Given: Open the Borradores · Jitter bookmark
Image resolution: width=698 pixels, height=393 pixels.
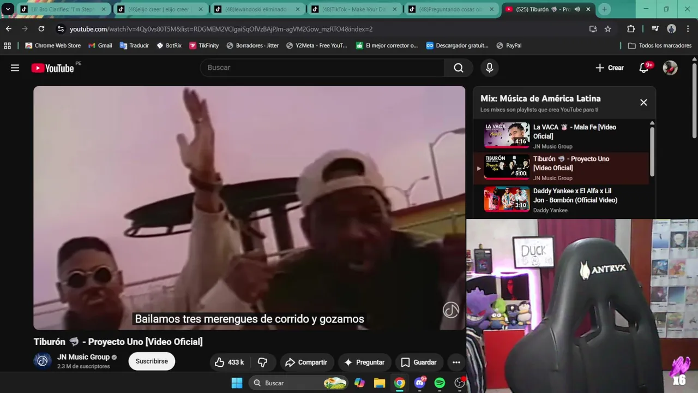Looking at the screenshot, I should pos(252,46).
